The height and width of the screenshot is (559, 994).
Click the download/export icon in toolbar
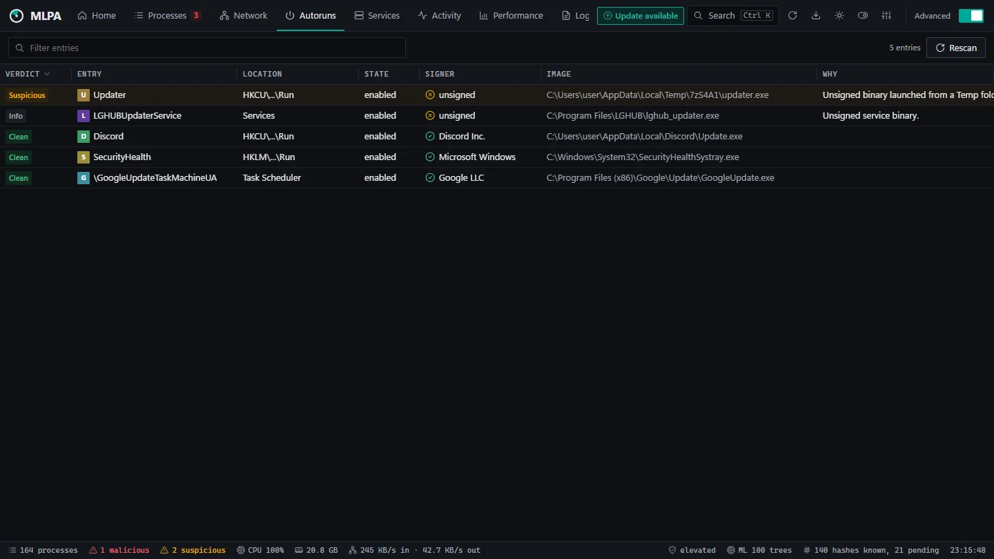[816, 16]
